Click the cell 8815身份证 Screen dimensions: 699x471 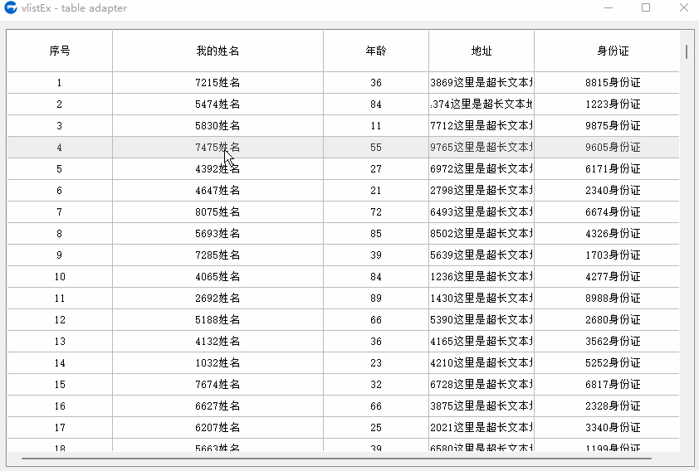[x=607, y=82]
